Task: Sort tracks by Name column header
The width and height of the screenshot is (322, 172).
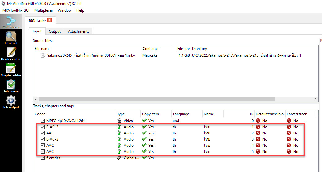Action: point(213,114)
